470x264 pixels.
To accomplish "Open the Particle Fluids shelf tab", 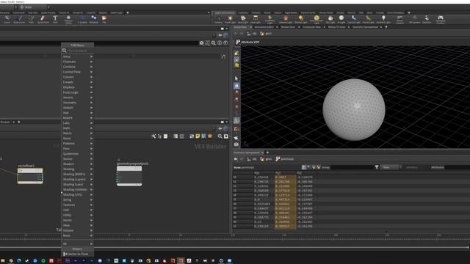I will click(308, 13).
